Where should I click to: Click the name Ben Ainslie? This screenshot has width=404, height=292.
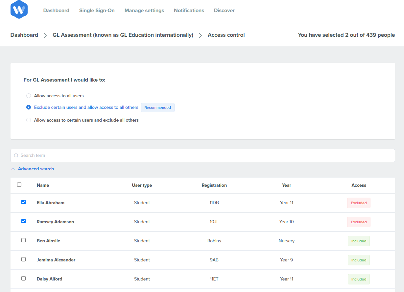pos(49,241)
